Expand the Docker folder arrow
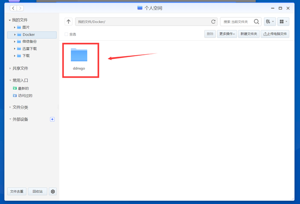 click(x=15, y=35)
